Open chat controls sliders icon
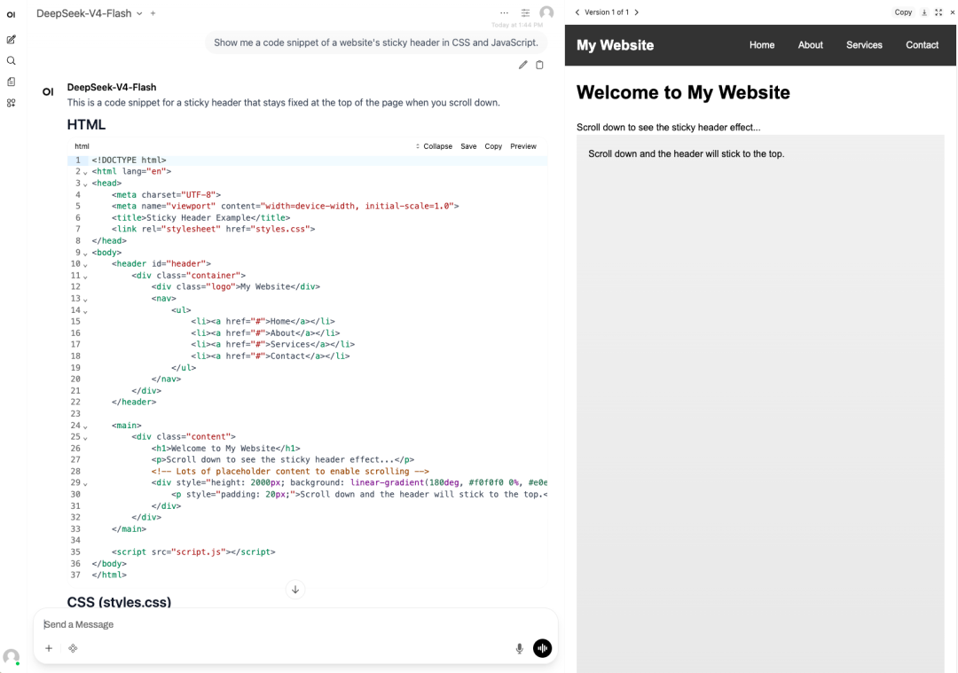Screen dimensions: 958x673 coord(525,12)
